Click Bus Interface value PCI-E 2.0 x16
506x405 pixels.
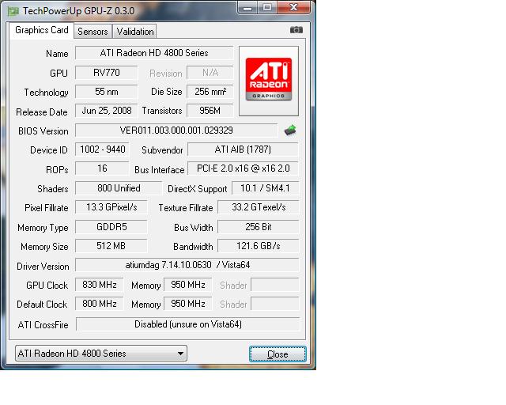click(243, 168)
